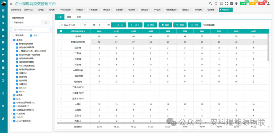Select the globe icon in left sidebar
274x133 pixels.
pyautogui.click(x=3, y=23)
